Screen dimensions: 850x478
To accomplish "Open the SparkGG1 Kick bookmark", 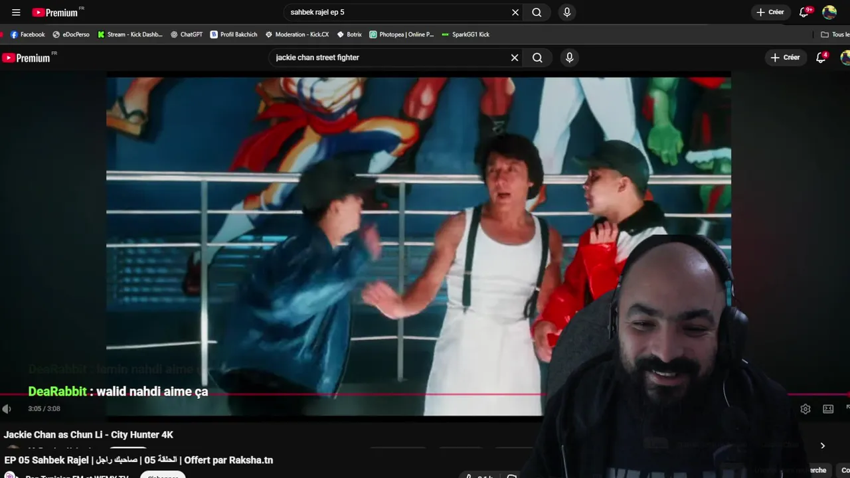I will (466, 35).
